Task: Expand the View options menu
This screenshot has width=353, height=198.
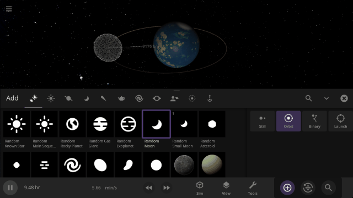Action: [x=226, y=188]
